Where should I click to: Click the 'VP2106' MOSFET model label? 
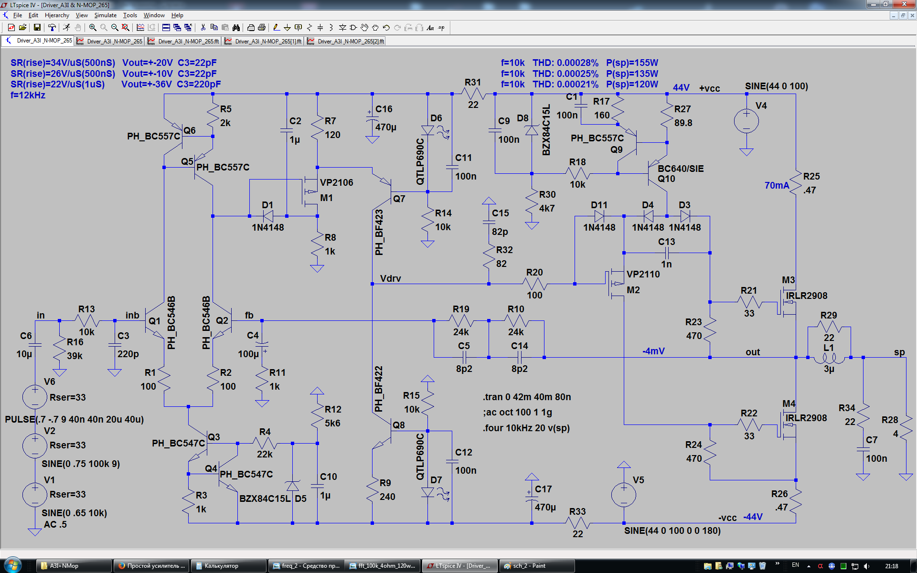point(337,183)
